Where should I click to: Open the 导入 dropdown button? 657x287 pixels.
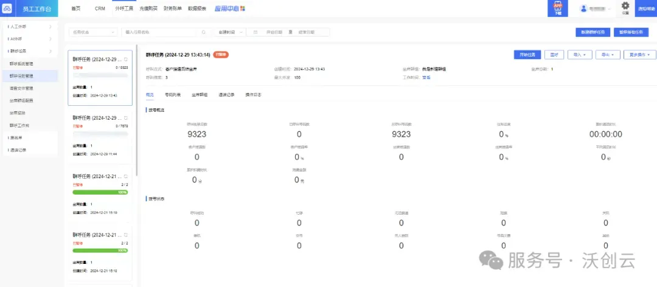(x=580, y=55)
